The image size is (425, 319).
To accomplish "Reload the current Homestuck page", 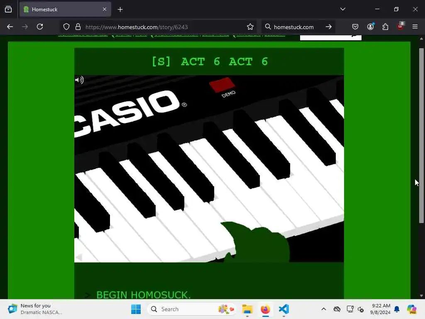I will [40, 27].
